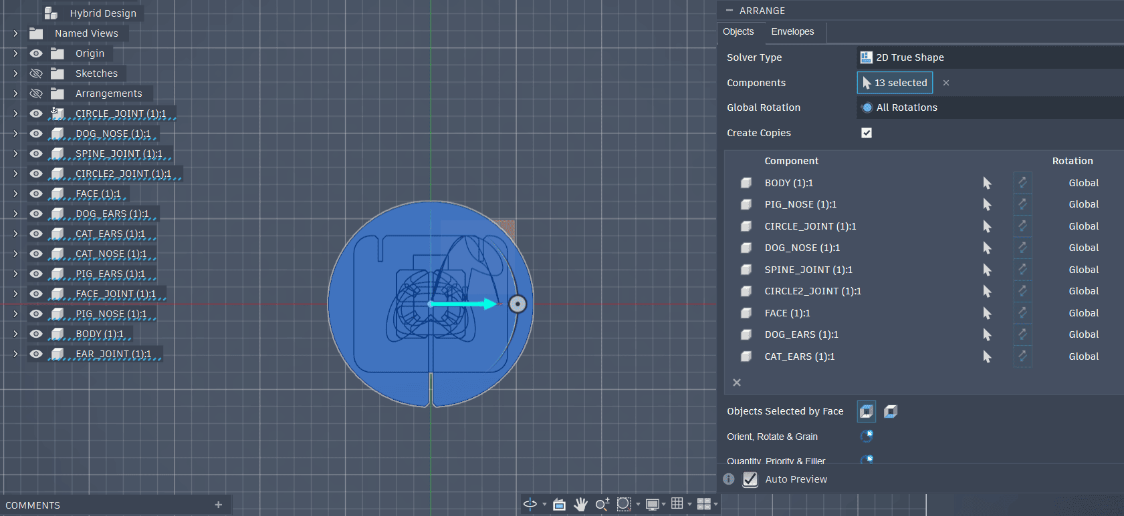Expand the Sketches folder node
This screenshot has width=1124, height=516.
point(15,73)
